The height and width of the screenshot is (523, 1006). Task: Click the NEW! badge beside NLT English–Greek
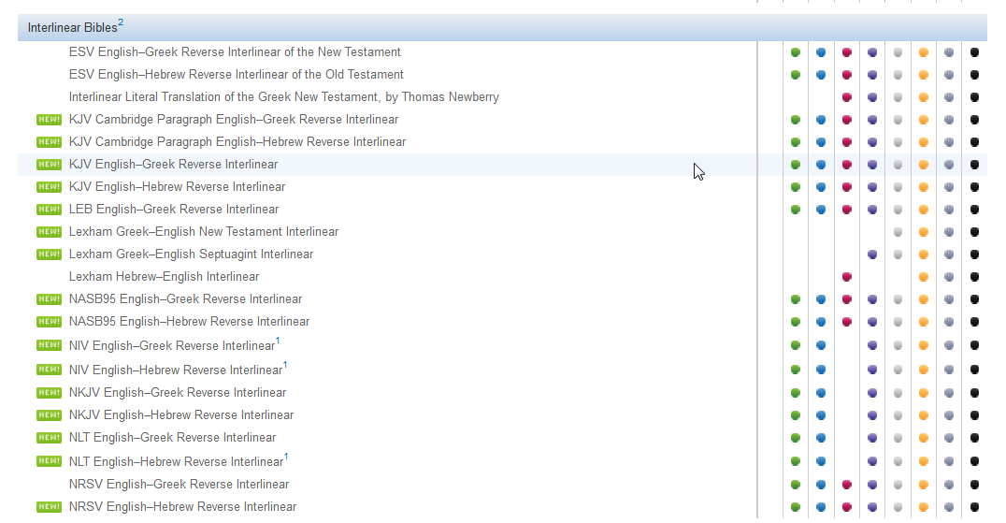pyautogui.click(x=49, y=437)
